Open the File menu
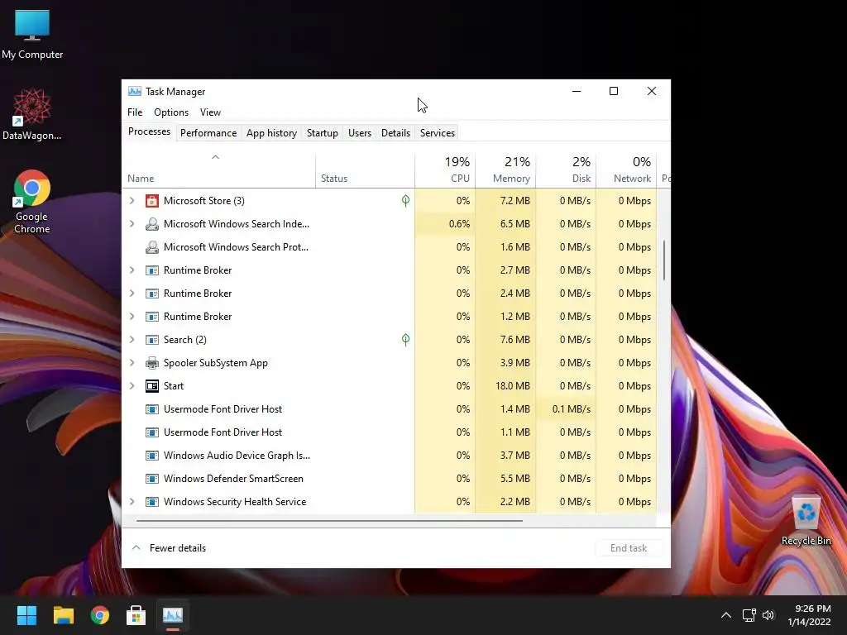The height and width of the screenshot is (635, 847). (x=135, y=112)
